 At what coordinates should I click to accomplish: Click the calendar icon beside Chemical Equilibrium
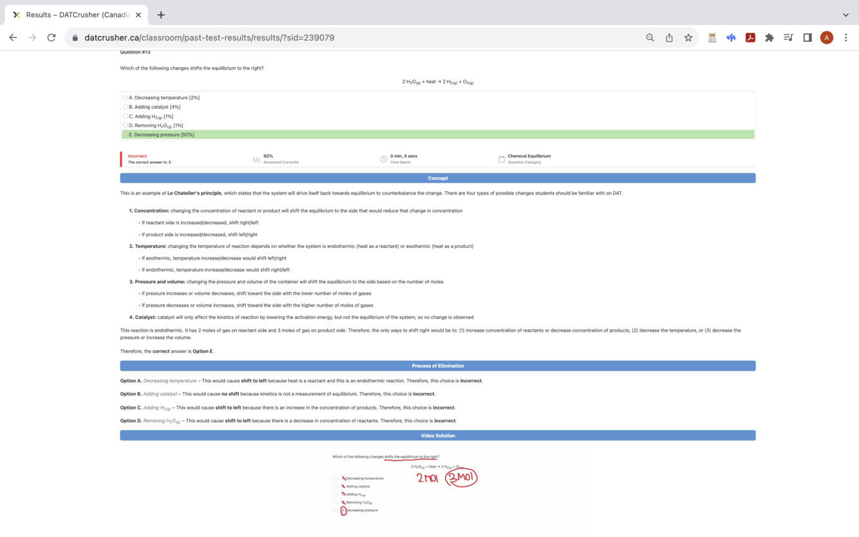pos(502,159)
